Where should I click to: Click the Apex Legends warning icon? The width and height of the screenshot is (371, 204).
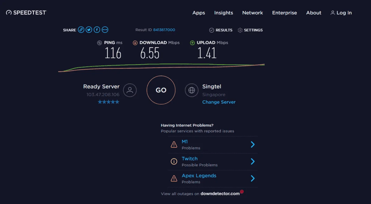[x=174, y=178]
